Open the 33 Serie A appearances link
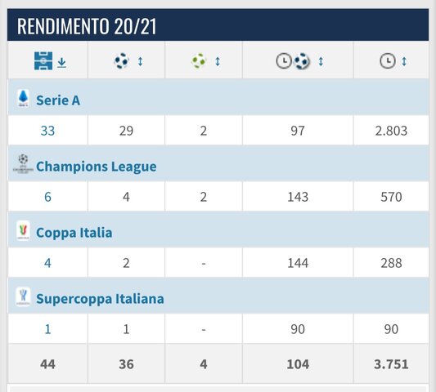Viewport: 436px width, 392px height. click(47, 131)
